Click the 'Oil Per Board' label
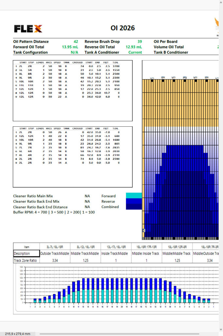The width and height of the screenshot is (223, 336). point(165,42)
